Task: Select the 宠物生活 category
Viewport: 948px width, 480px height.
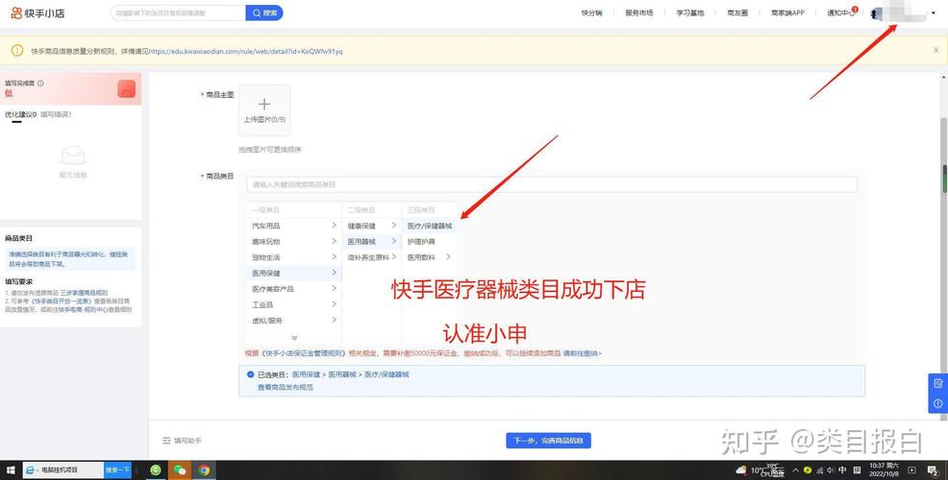Action: coord(266,257)
